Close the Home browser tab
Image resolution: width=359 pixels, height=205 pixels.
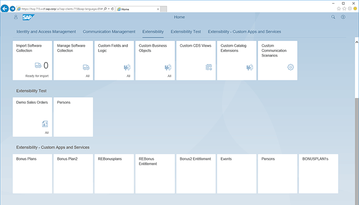[x=158, y=9]
